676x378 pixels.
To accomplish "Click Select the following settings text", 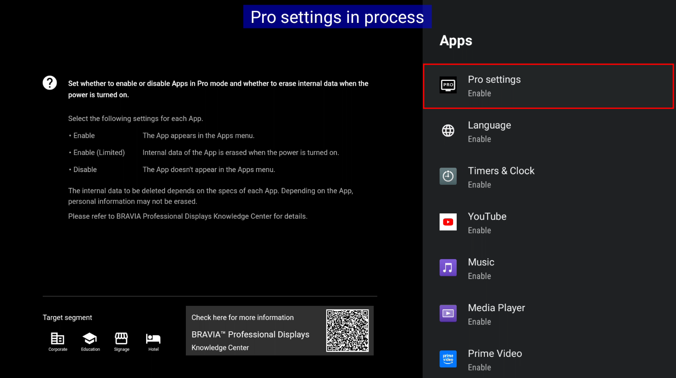I will tap(136, 119).
